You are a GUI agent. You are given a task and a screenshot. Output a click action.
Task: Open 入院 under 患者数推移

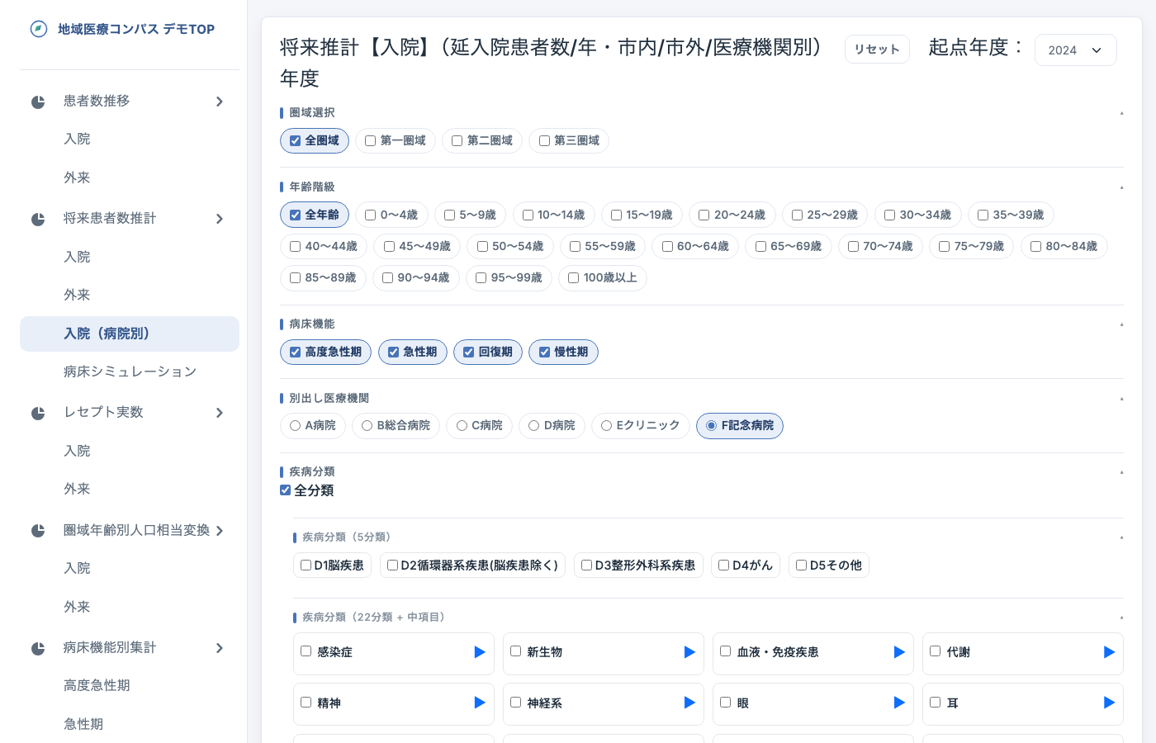(x=78, y=140)
